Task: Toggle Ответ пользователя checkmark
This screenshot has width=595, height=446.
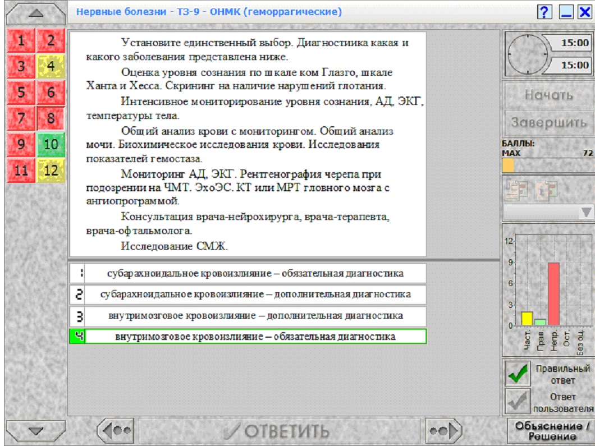Action: point(518,402)
